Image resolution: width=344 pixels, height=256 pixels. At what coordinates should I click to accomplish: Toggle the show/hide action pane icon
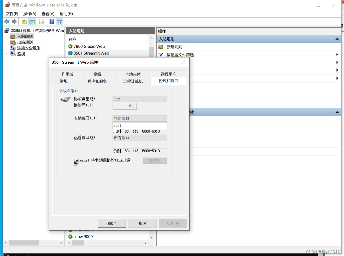[x=60, y=22]
